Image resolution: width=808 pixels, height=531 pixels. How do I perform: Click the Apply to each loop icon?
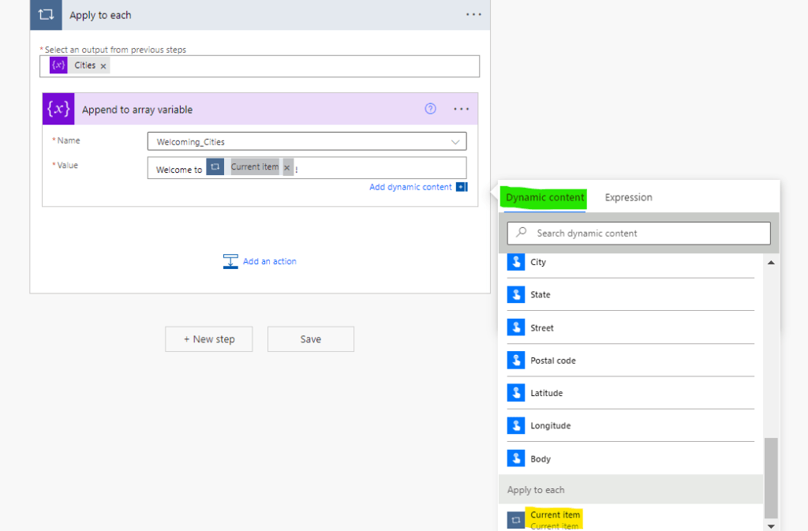[x=45, y=15]
